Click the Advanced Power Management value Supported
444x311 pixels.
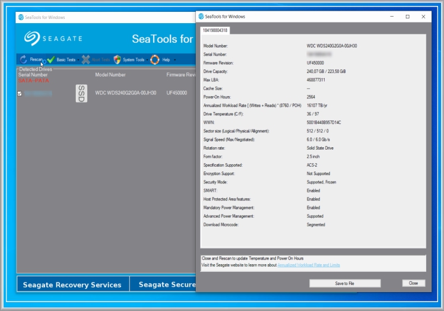[315, 216]
